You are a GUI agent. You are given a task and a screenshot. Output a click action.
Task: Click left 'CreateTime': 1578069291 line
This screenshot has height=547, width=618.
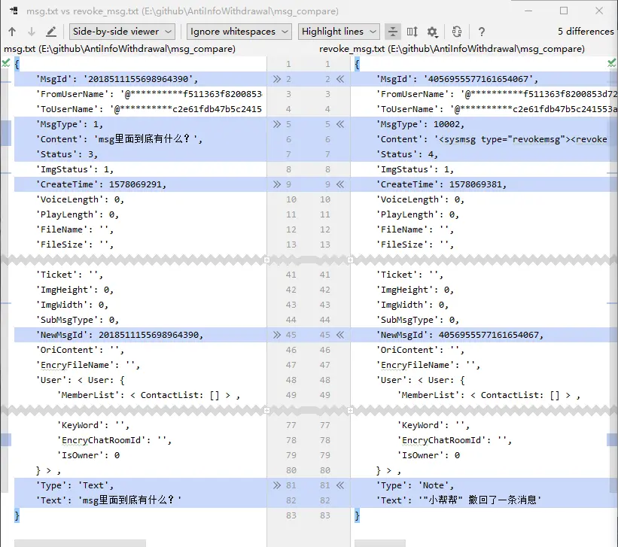click(x=140, y=184)
